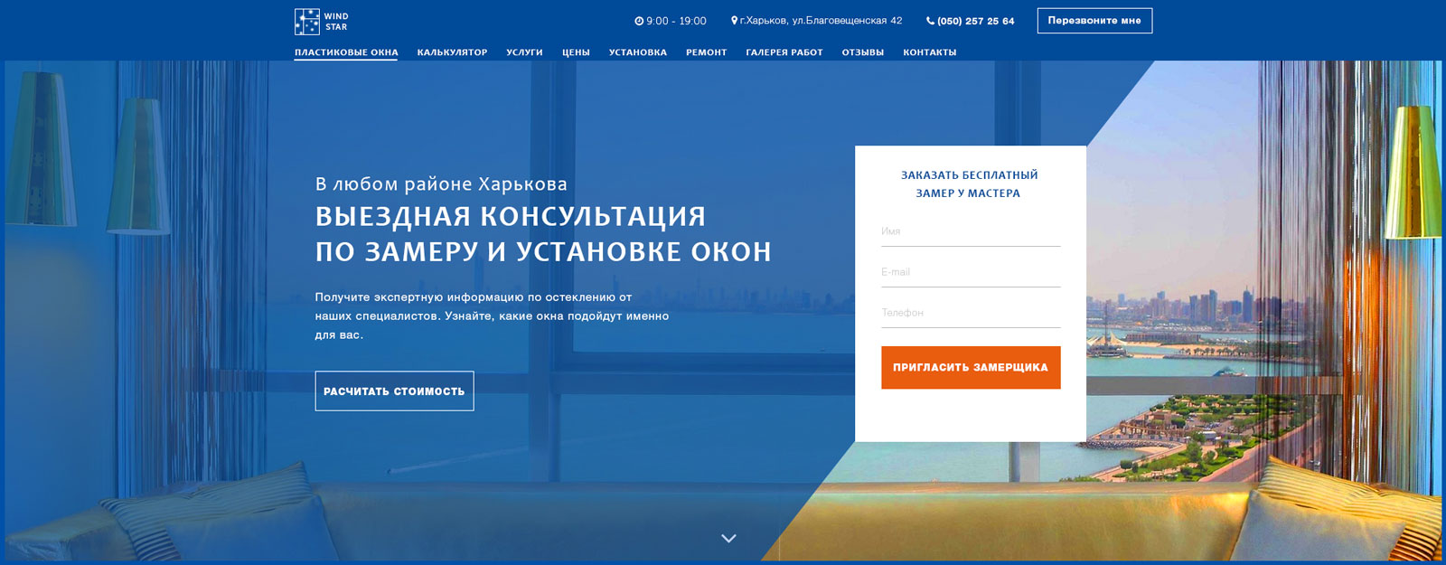The width and height of the screenshot is (1446, 565).
Task: Click the Перезвоните мне button
Action: pos(1094,21)
